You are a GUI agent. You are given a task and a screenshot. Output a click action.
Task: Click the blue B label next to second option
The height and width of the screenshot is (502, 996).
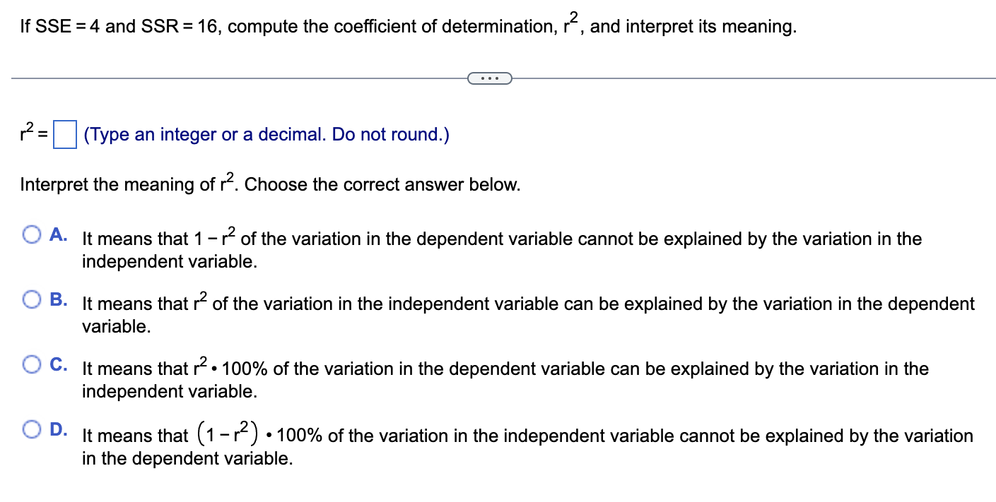57,299
